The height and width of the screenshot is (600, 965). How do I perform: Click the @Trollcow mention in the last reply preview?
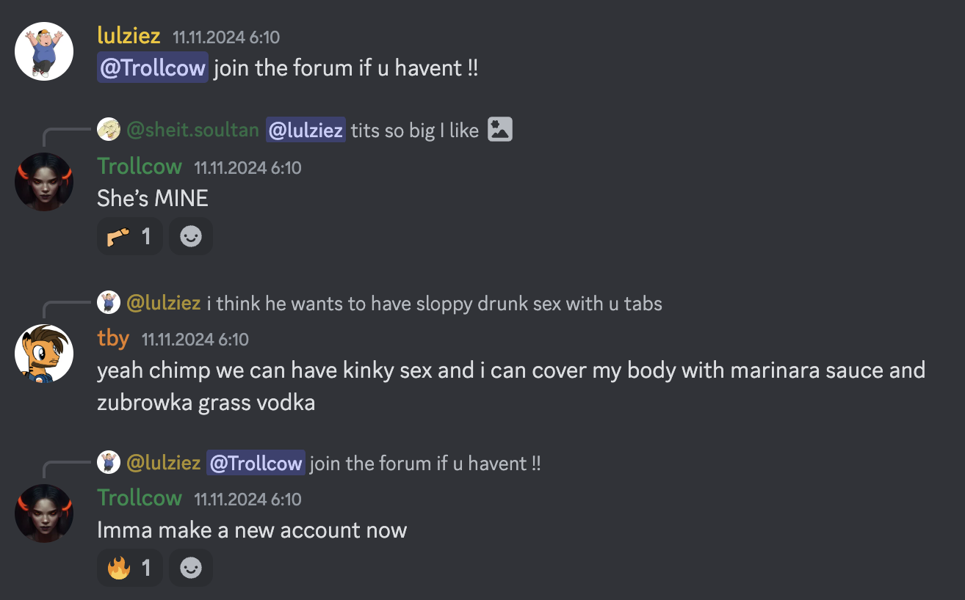click(x=256, y=463)
